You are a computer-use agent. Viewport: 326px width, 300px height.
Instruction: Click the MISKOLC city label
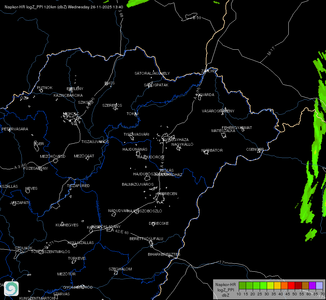click(71, 114)
